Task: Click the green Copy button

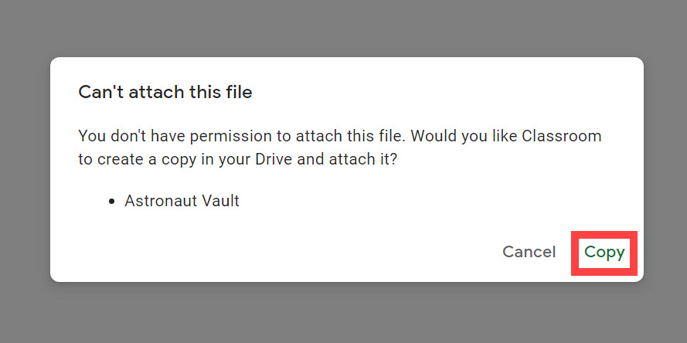Action: tap(604, 252)
